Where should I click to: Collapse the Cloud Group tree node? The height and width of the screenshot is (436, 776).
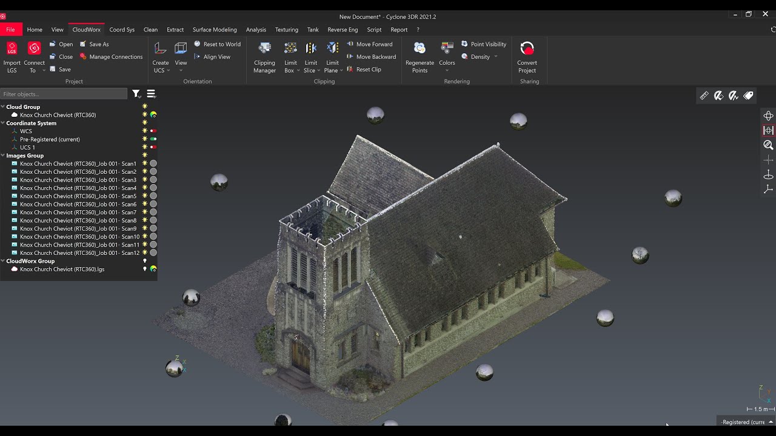click(3, 107)
